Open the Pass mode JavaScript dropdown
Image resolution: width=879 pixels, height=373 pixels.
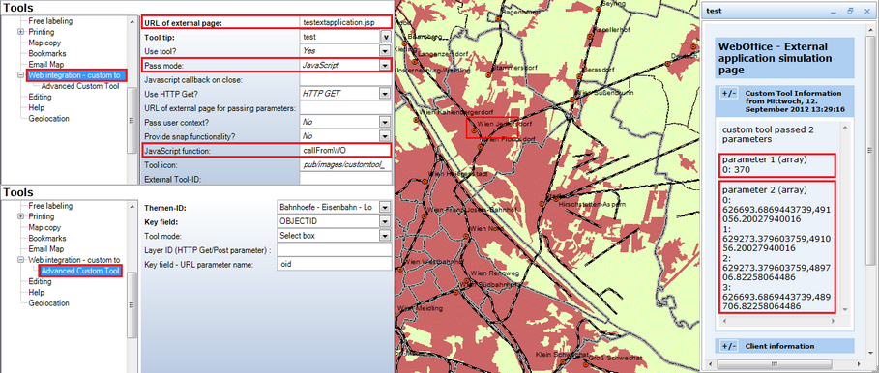coord(385,65)
